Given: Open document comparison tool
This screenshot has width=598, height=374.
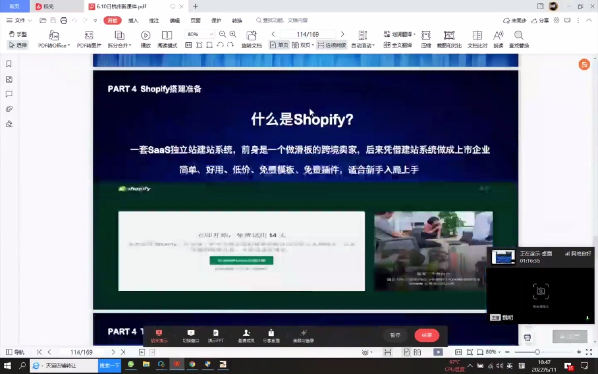Looking at the screenshot, I should click(x=477, y=39).
